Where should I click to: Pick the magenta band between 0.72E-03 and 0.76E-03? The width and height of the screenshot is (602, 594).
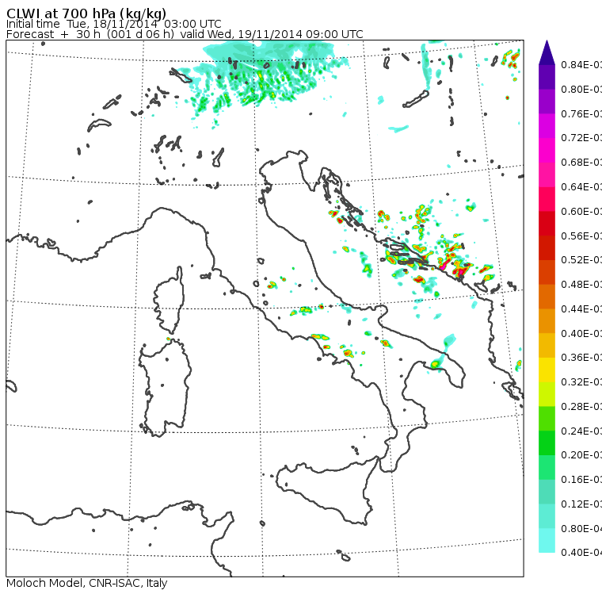tap(547, 126)
